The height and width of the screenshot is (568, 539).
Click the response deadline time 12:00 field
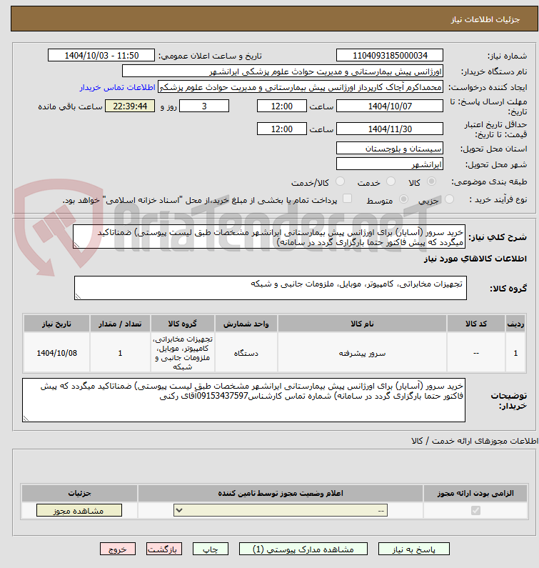[x=281, y=106]
